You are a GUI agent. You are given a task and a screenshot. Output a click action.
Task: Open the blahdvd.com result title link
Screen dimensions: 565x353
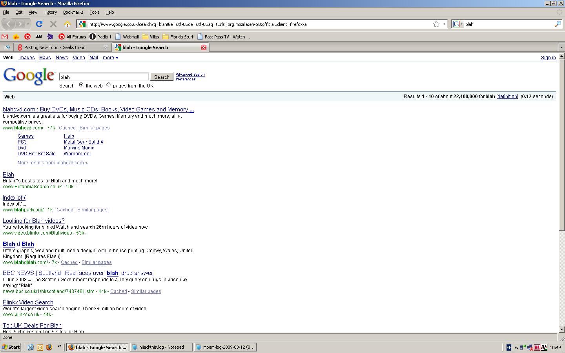coord(98,109)
